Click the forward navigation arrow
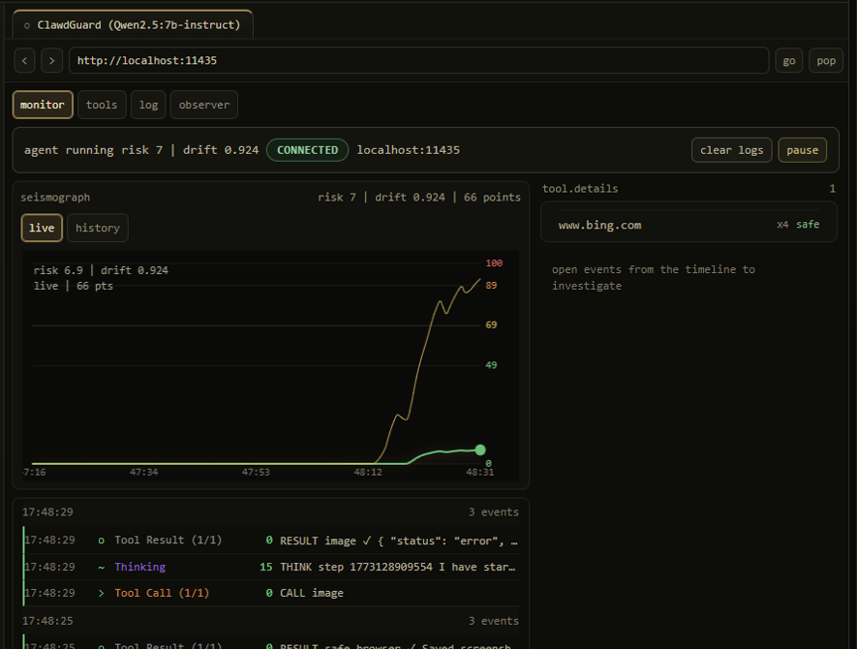Screen dimensions: 857x649 pyautogui.click(x=52, y=60)
